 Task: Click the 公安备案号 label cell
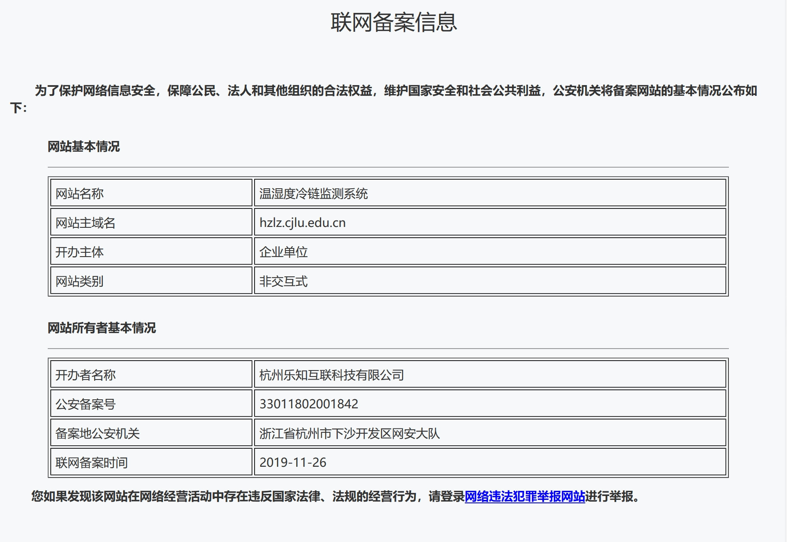pyautogui.click(x=151, y=404)
